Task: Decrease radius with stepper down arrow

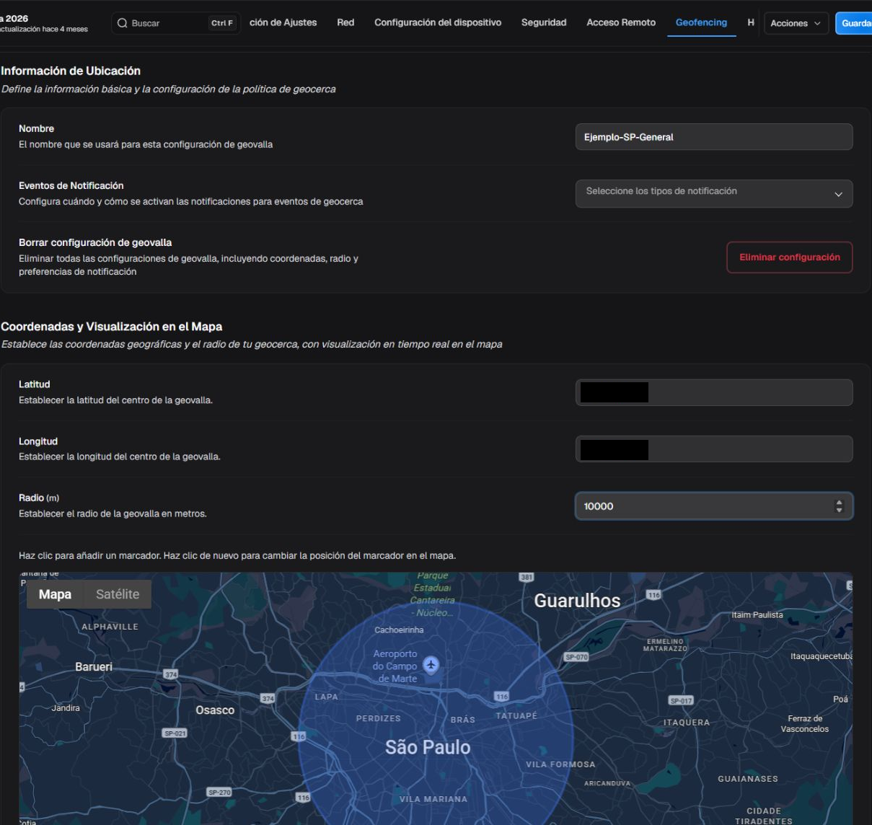Action: (x=839, y=511)
